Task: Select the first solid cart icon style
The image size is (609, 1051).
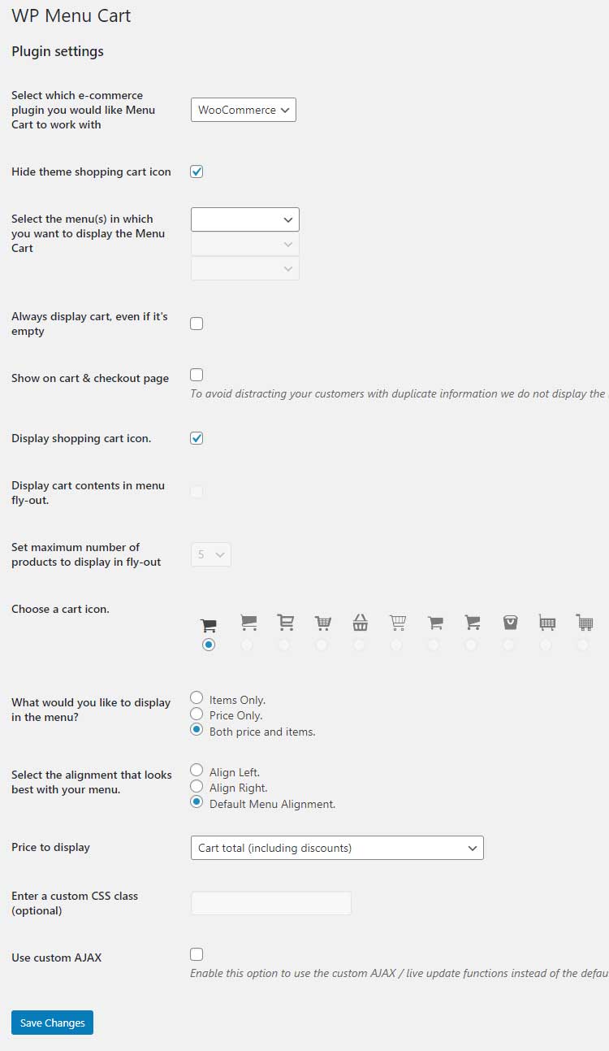Action: click(x=209, y=645)
